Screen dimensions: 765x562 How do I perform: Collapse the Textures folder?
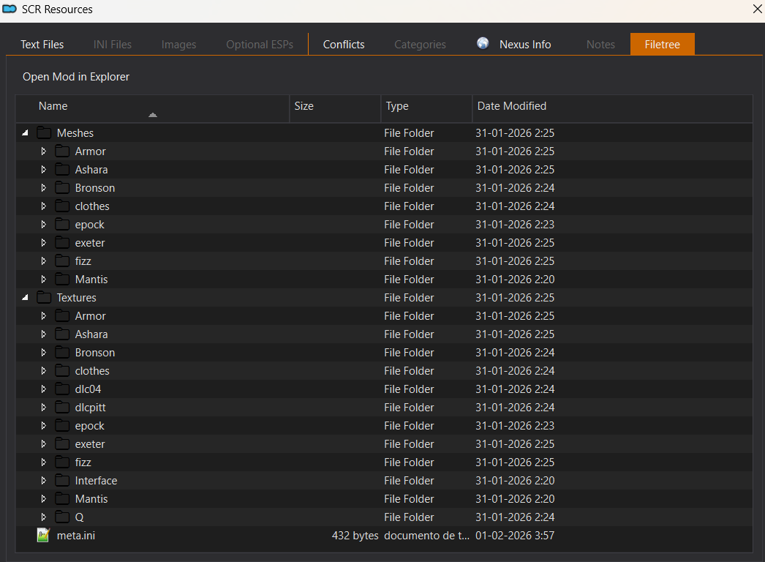point(26,297)
